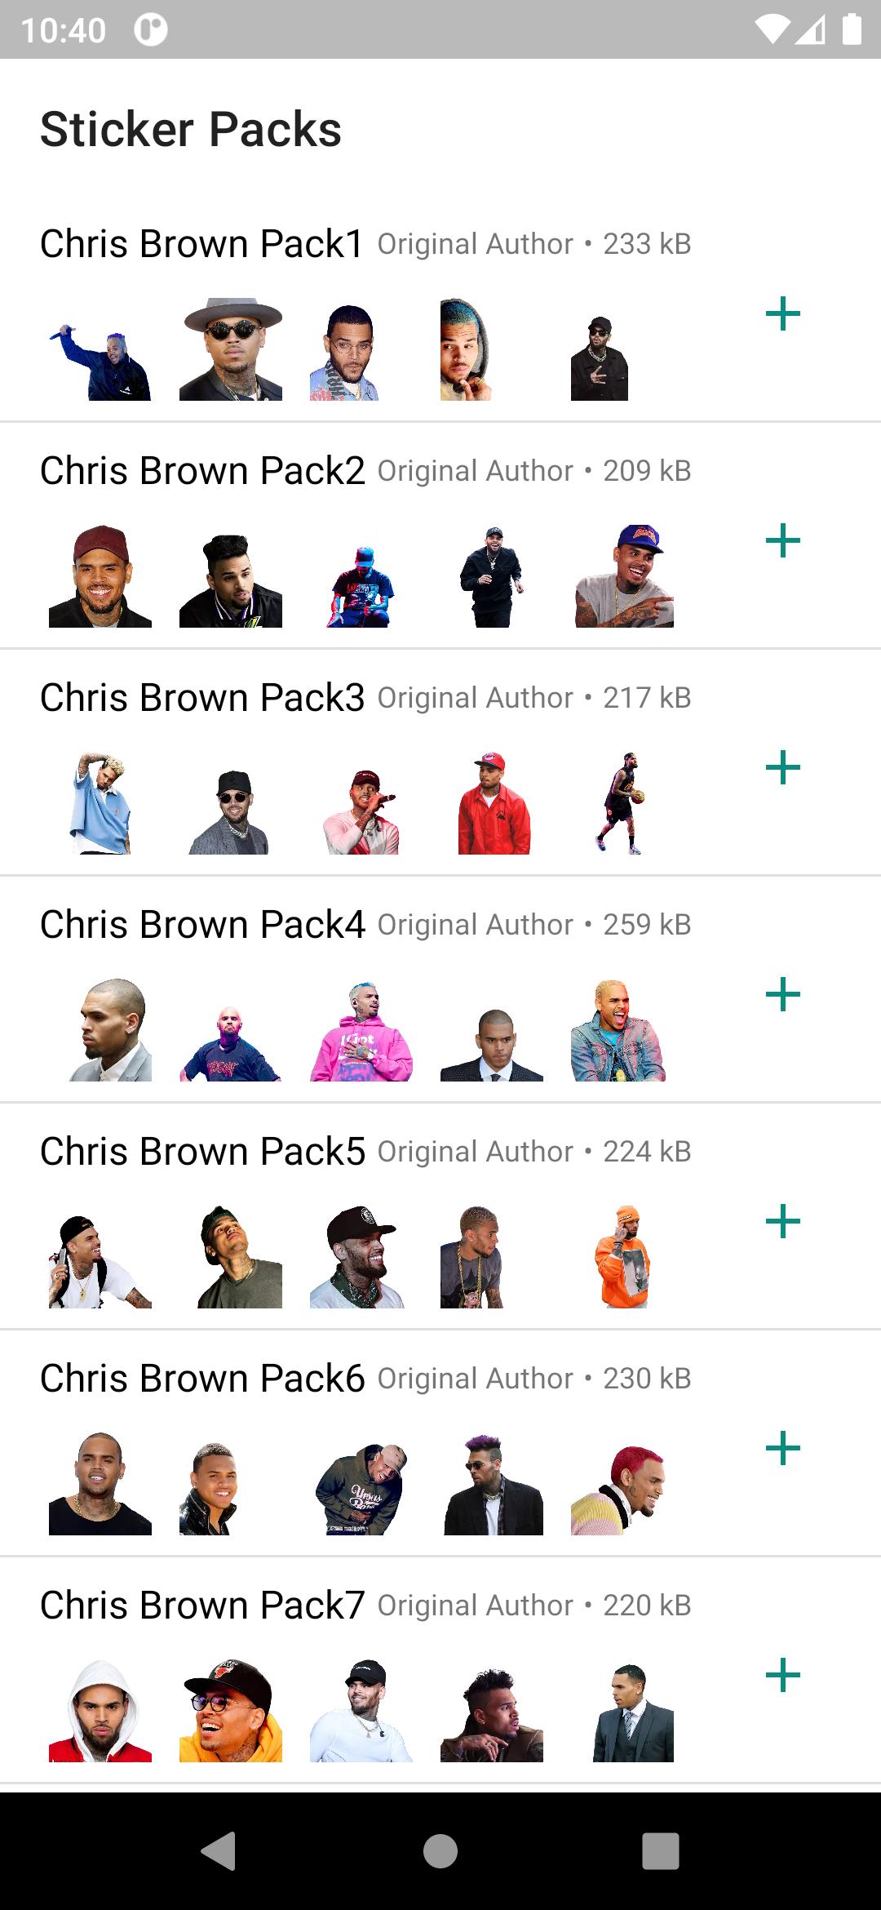
Task: Add Chris Brown Pack1 with plus icon
Action: [x=782, y=313]
